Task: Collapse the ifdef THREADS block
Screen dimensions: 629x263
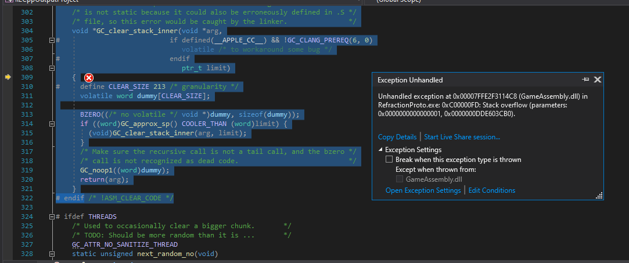Action: (52, 217)
